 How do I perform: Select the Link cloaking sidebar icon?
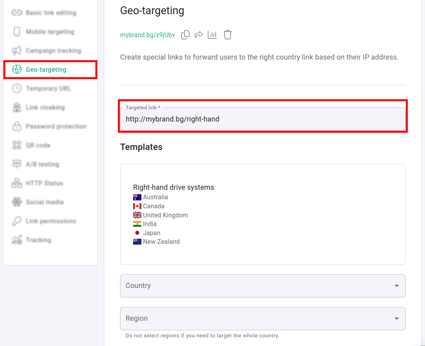(16, 107)
